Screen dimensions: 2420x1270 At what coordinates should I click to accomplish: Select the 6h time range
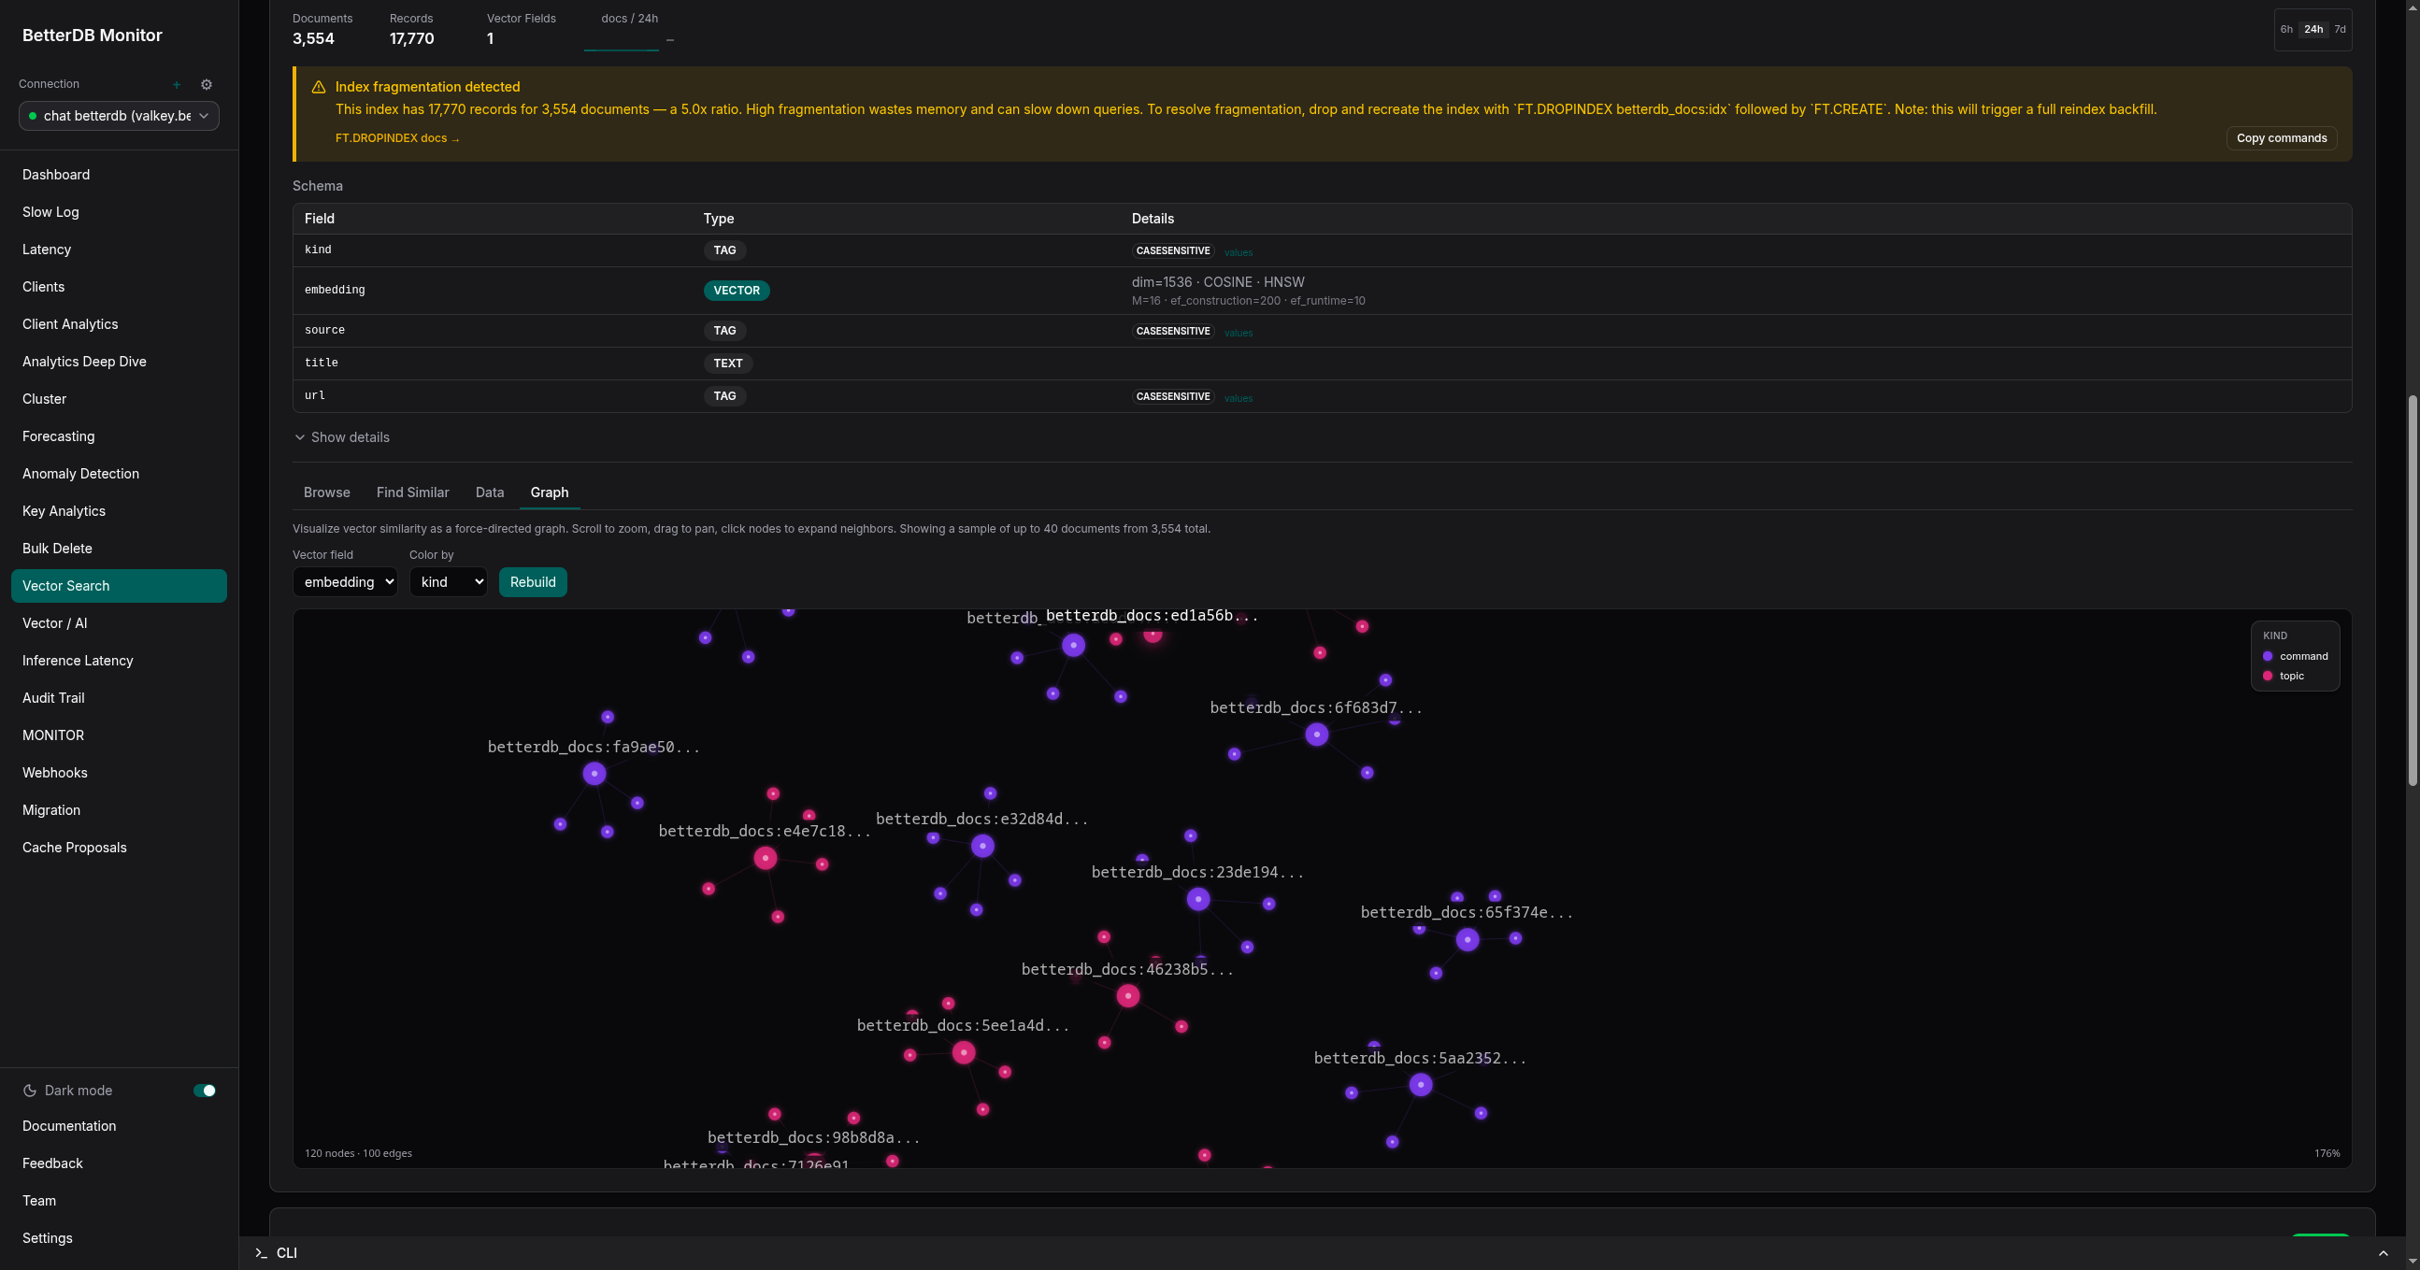[x=2286, y=29]
